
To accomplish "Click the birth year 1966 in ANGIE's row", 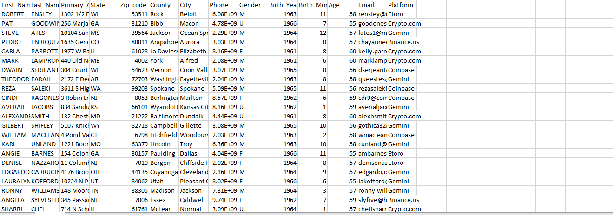I will tap(283, 153).
